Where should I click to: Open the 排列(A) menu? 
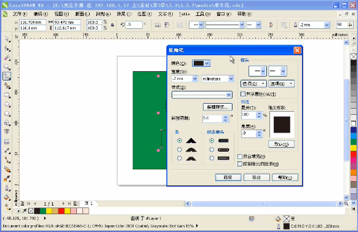click(103, 14)
